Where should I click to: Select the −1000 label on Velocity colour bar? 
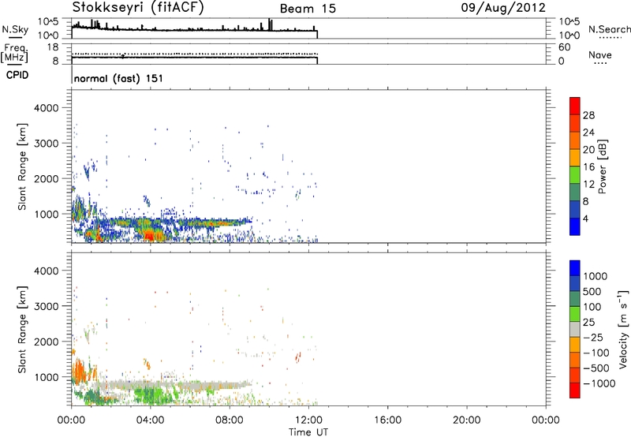[599, 383]
